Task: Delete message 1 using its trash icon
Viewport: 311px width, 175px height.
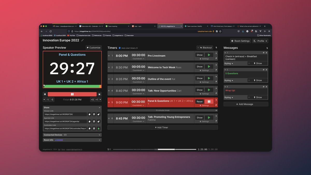Action: coord(266,53)
